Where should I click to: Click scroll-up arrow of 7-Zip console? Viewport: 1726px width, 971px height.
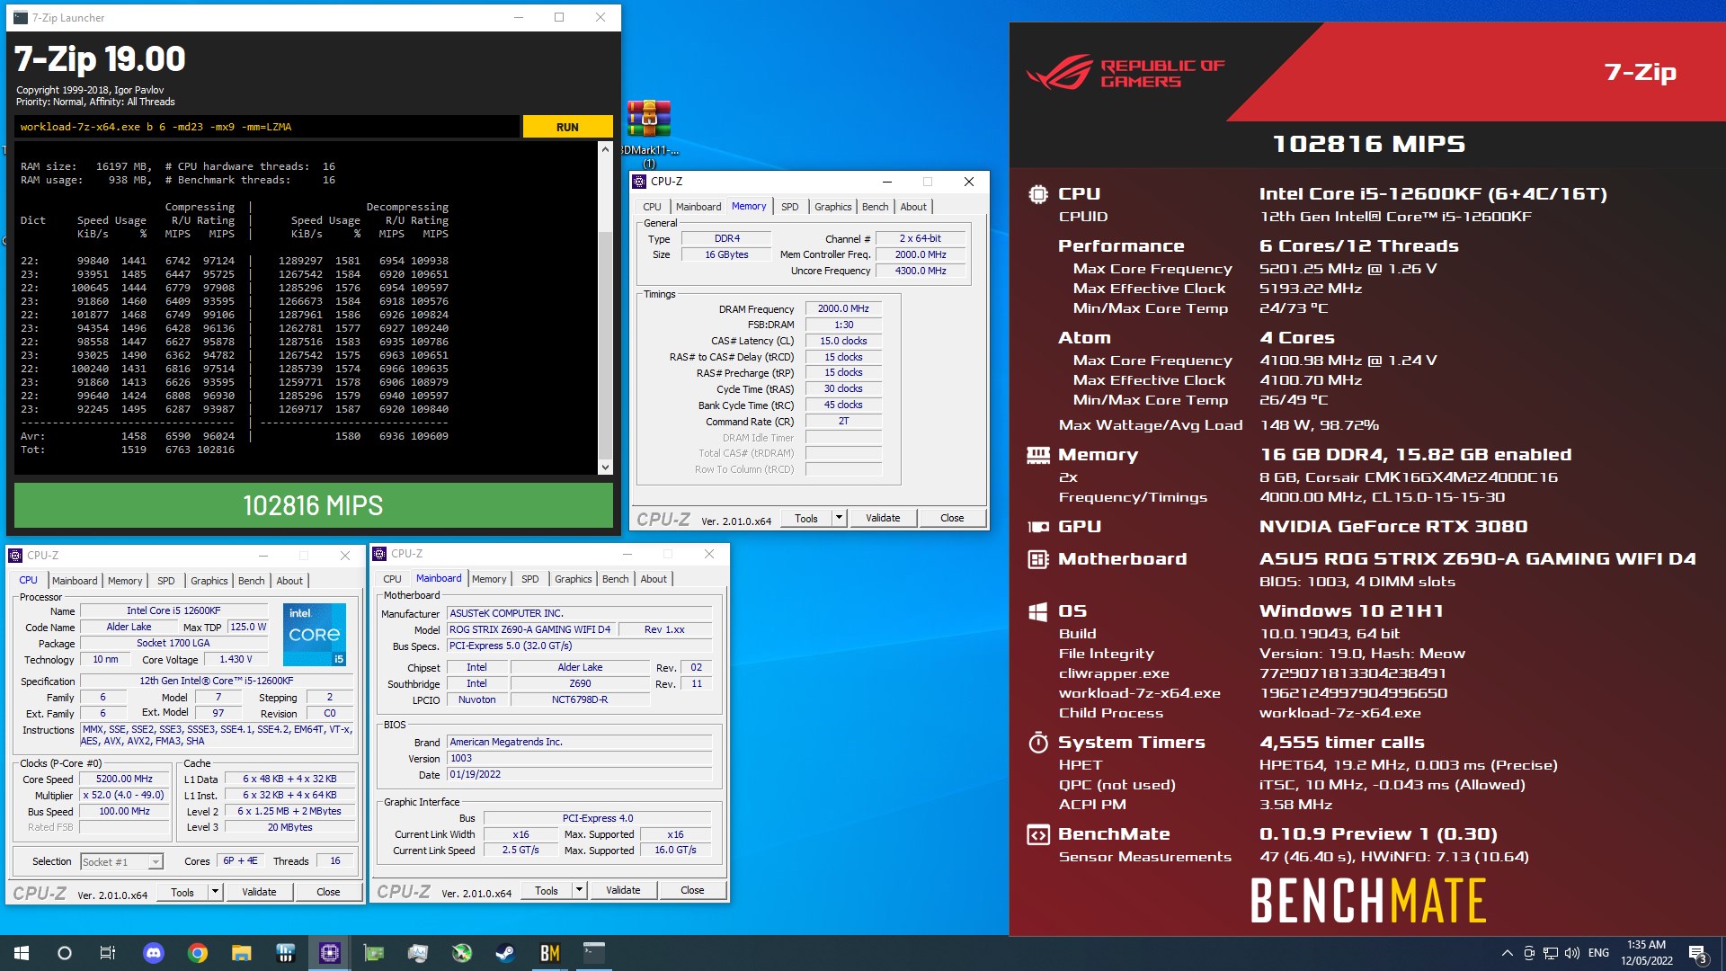pyautogui.click(x=605, y=149)
